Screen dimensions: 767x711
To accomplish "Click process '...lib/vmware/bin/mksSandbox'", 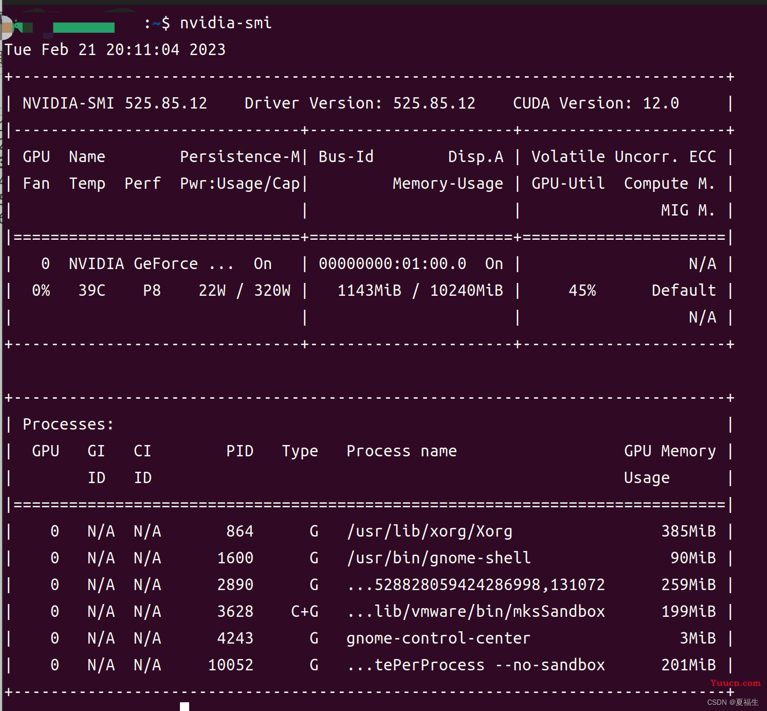I will pyautogui.click(x=476, y=611).
